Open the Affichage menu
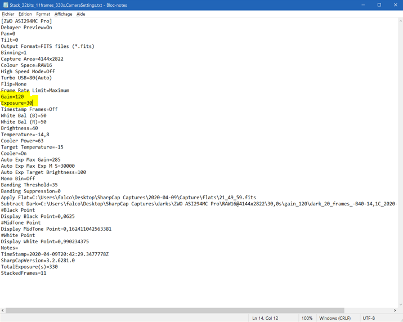The image size is (403, 322). [x=63, y=14]
